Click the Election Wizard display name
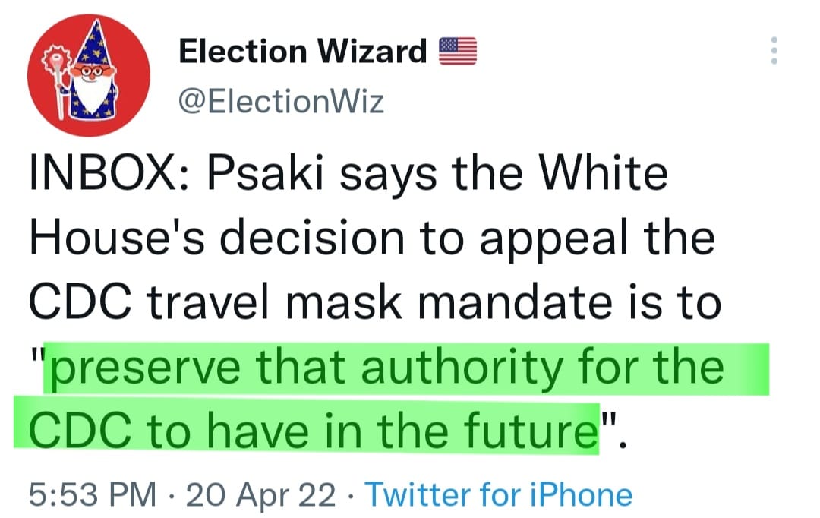Viewport: 820px width, 518px height. pyautogui.click(x=302, y=52)
